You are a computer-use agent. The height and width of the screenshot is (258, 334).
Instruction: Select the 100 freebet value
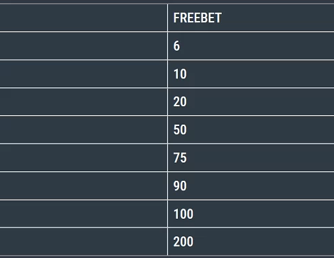[x=251, y=214]
